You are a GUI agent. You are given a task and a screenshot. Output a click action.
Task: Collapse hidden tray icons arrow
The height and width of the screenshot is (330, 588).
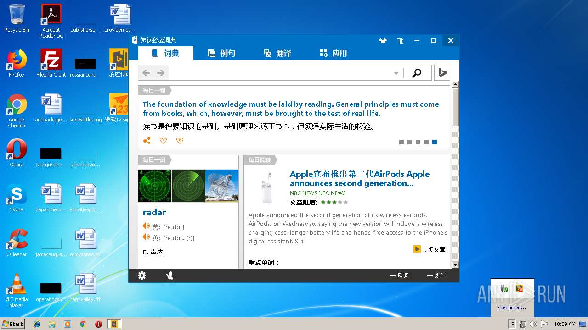pos(512,324)
